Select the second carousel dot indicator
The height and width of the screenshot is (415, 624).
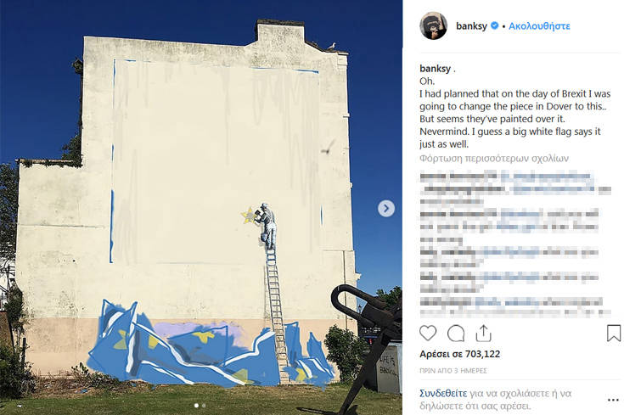(204, 406)
